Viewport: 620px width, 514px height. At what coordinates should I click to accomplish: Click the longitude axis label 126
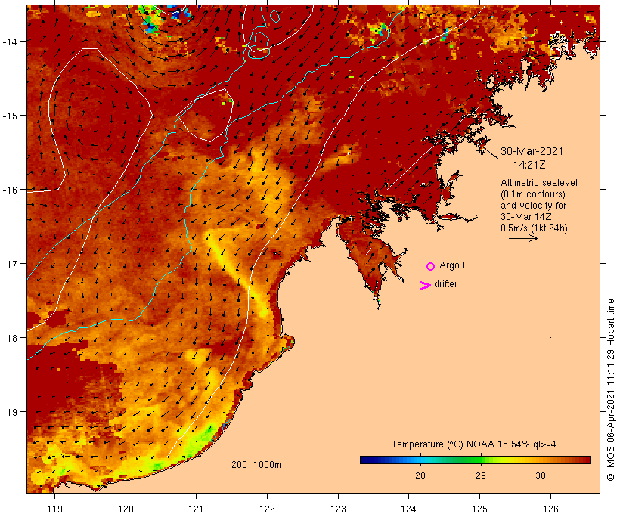[x=550, y=509]
